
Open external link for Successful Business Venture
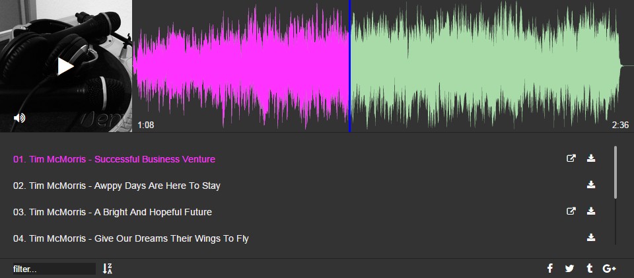click(x=571, y=158)
